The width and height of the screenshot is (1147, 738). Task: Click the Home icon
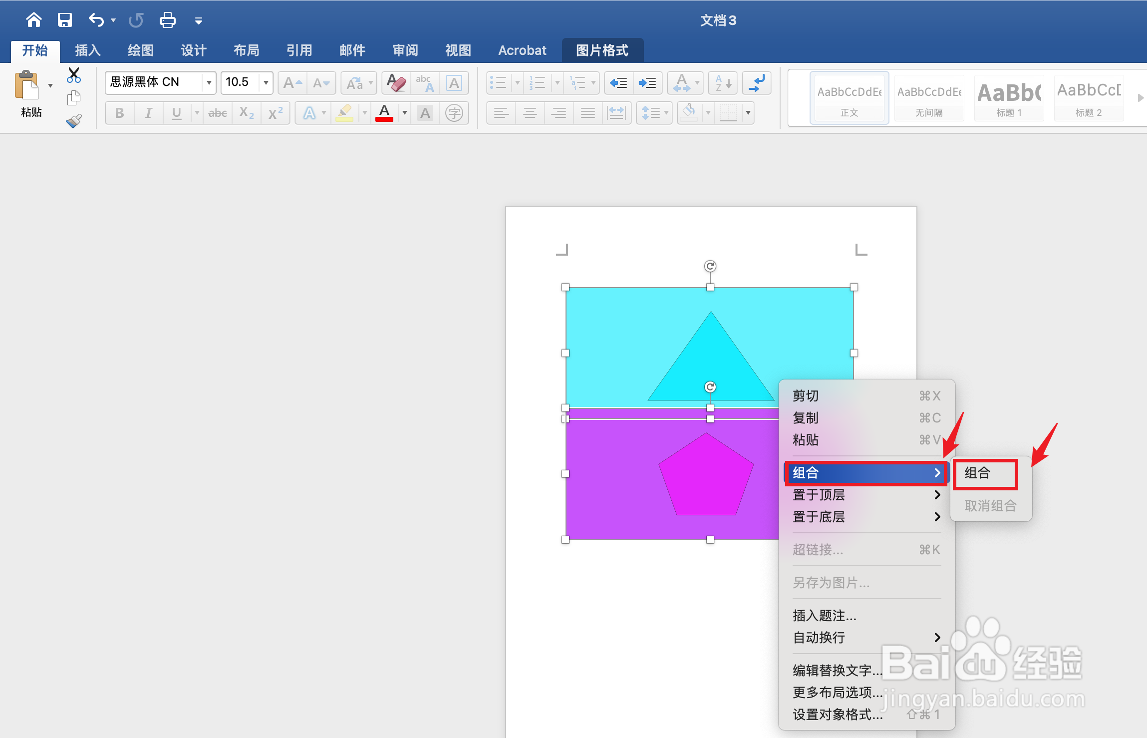[x=34, y=20]
